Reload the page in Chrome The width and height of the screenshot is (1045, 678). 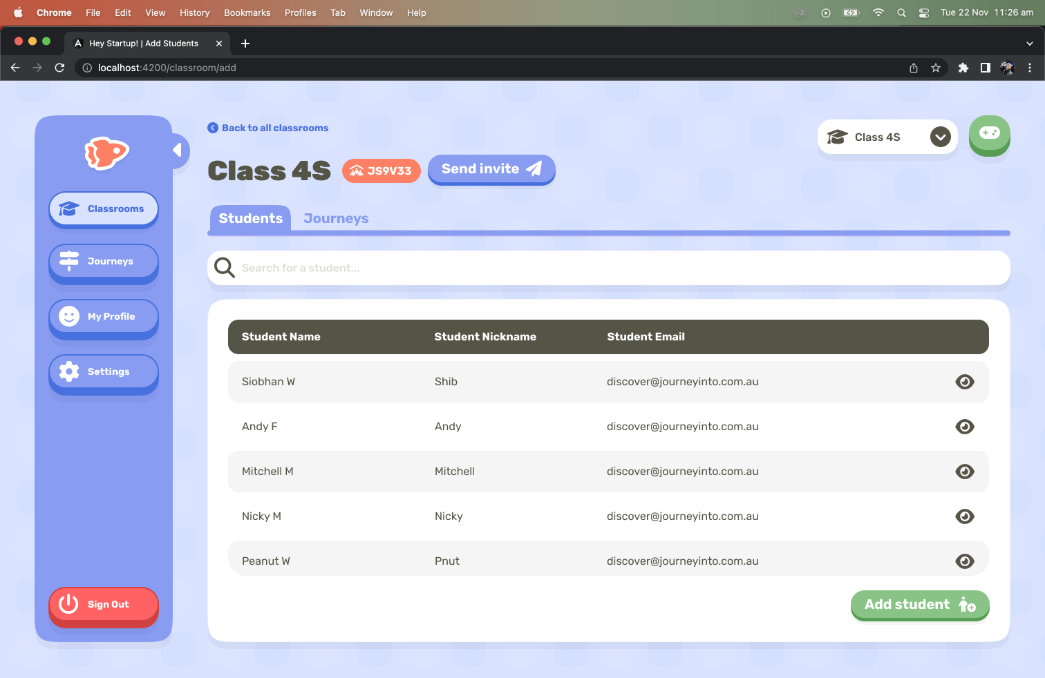click(59, 68)
